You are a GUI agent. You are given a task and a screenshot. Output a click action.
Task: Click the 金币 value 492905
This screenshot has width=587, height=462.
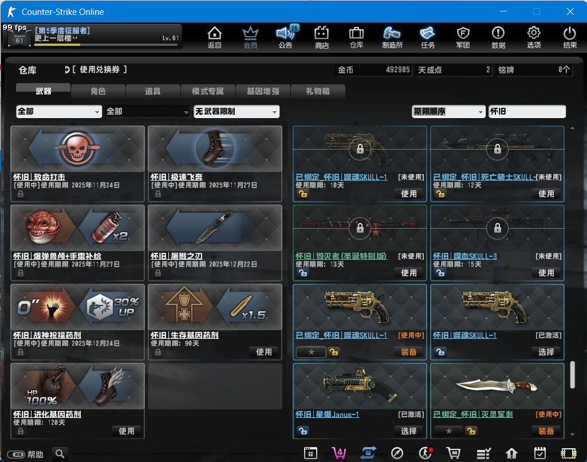click(x=397, y=70)
